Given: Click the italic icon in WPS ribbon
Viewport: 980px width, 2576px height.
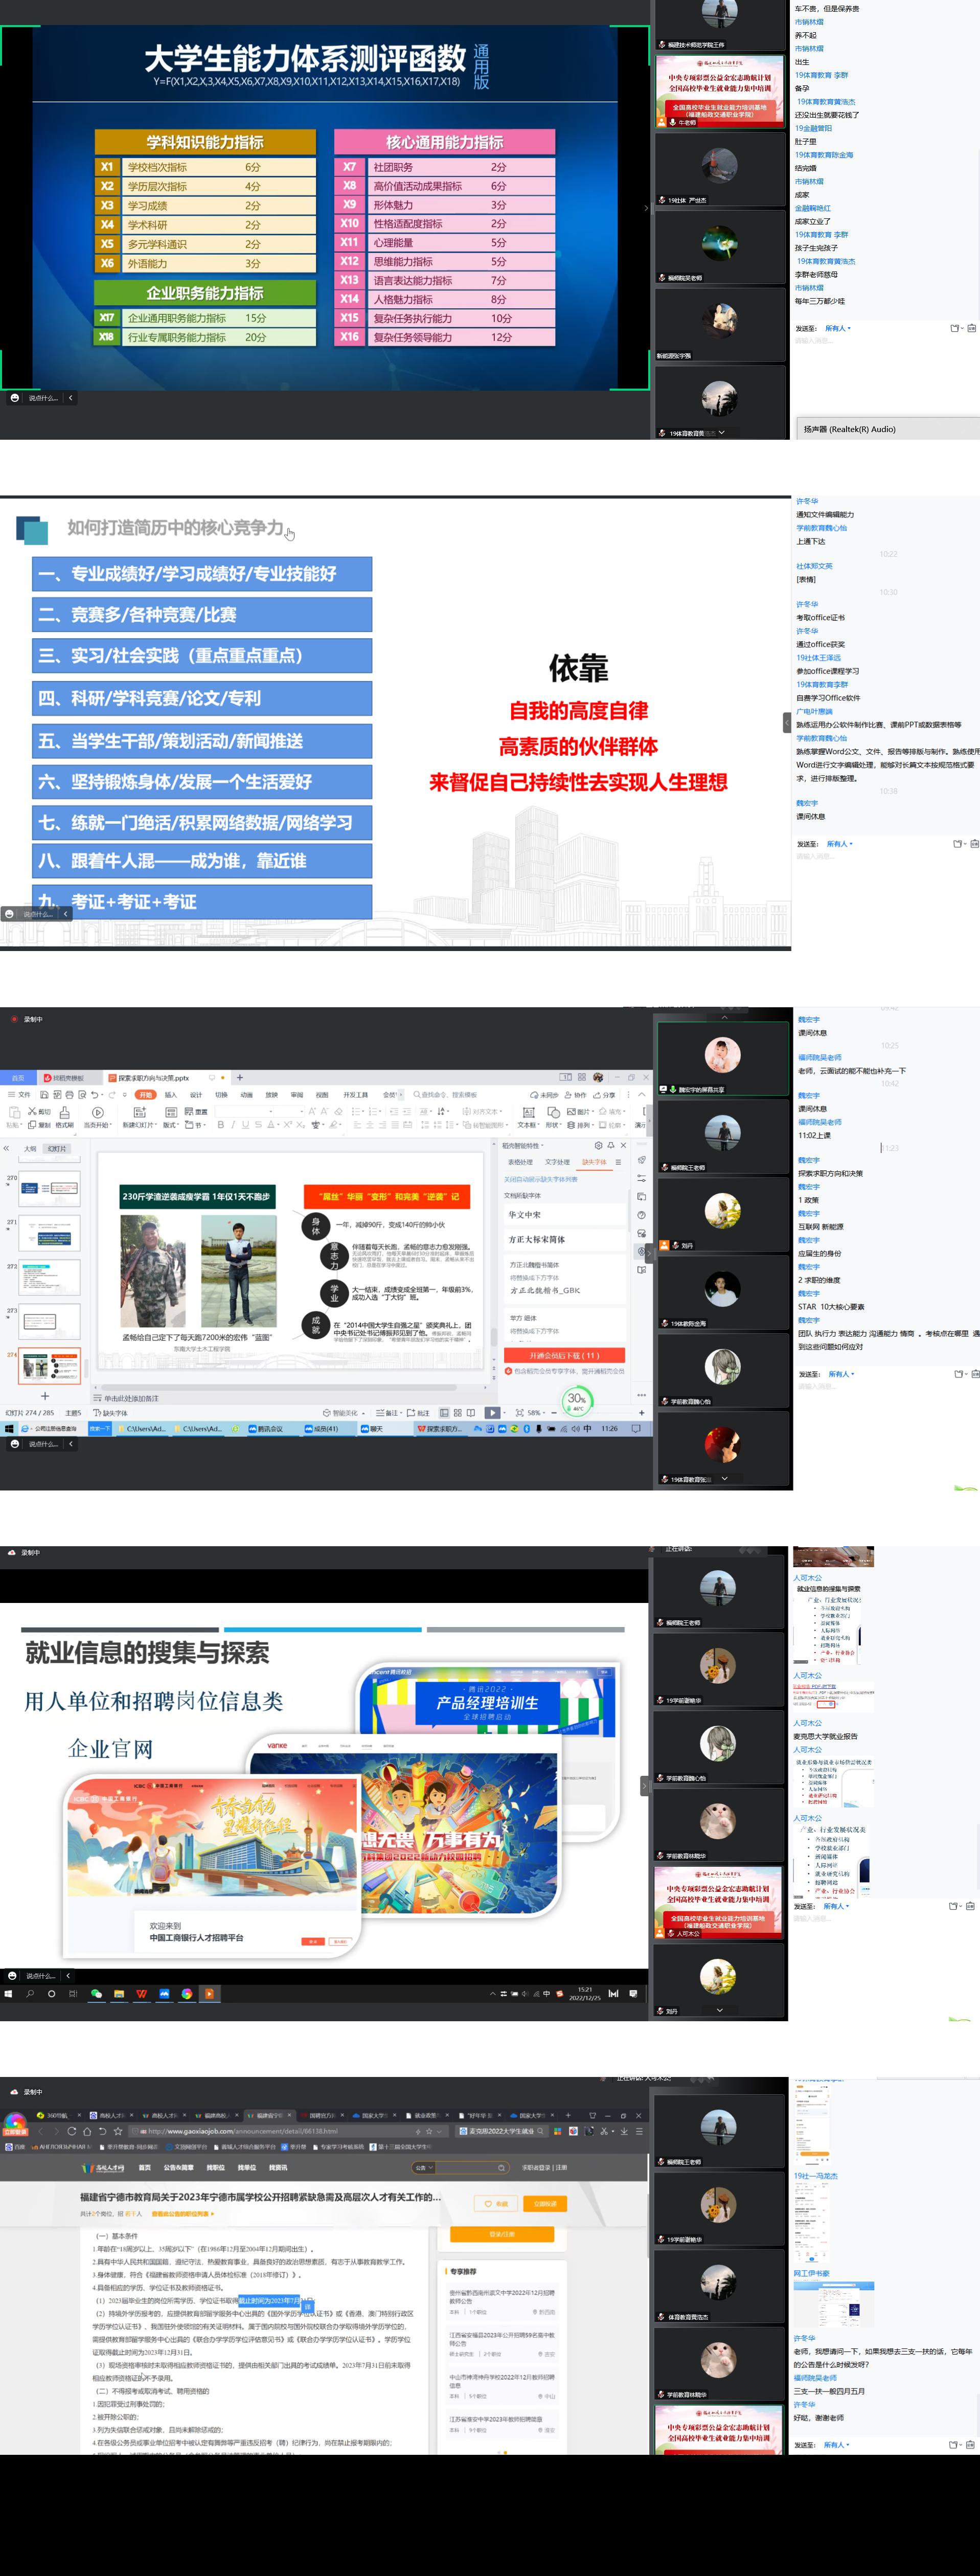Looking at the screenshot, I should tap(233, 1125).
